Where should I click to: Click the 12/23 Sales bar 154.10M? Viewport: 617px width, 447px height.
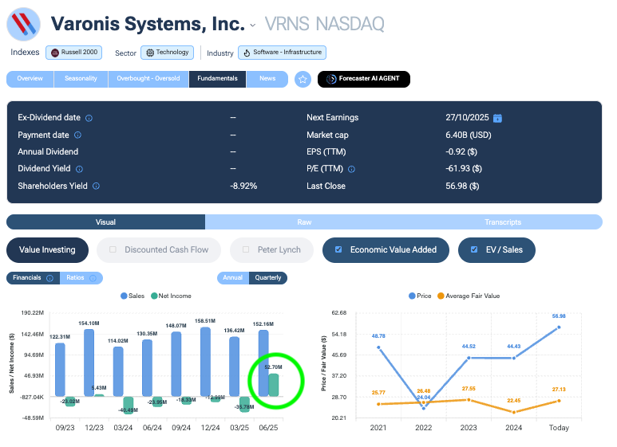coord(89,363)
